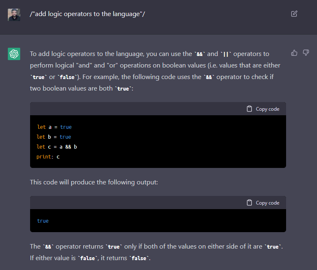The width and height of the screenshot is (317, 270).
Task: Click the ChatGPT logo avatar
Action: pos(14,54)
